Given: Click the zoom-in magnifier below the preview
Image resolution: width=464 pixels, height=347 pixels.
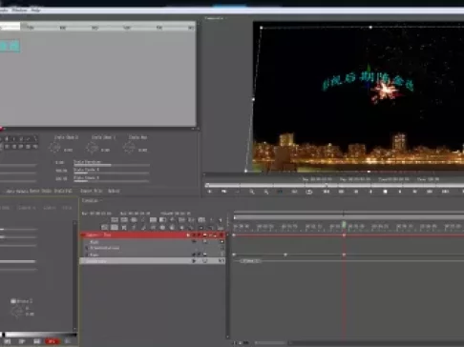Looking at the screenshot, I should pos(252,192).
